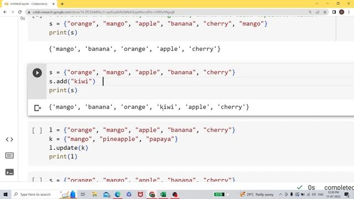Run the cell containing s.add("kiwi")

click(37, 73)
